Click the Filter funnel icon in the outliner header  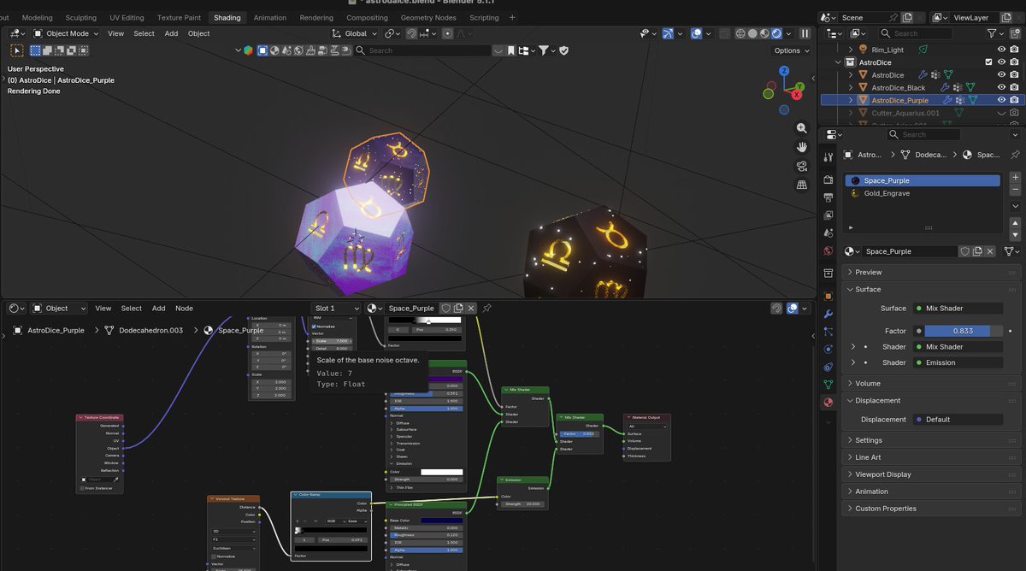click(992, 33)
